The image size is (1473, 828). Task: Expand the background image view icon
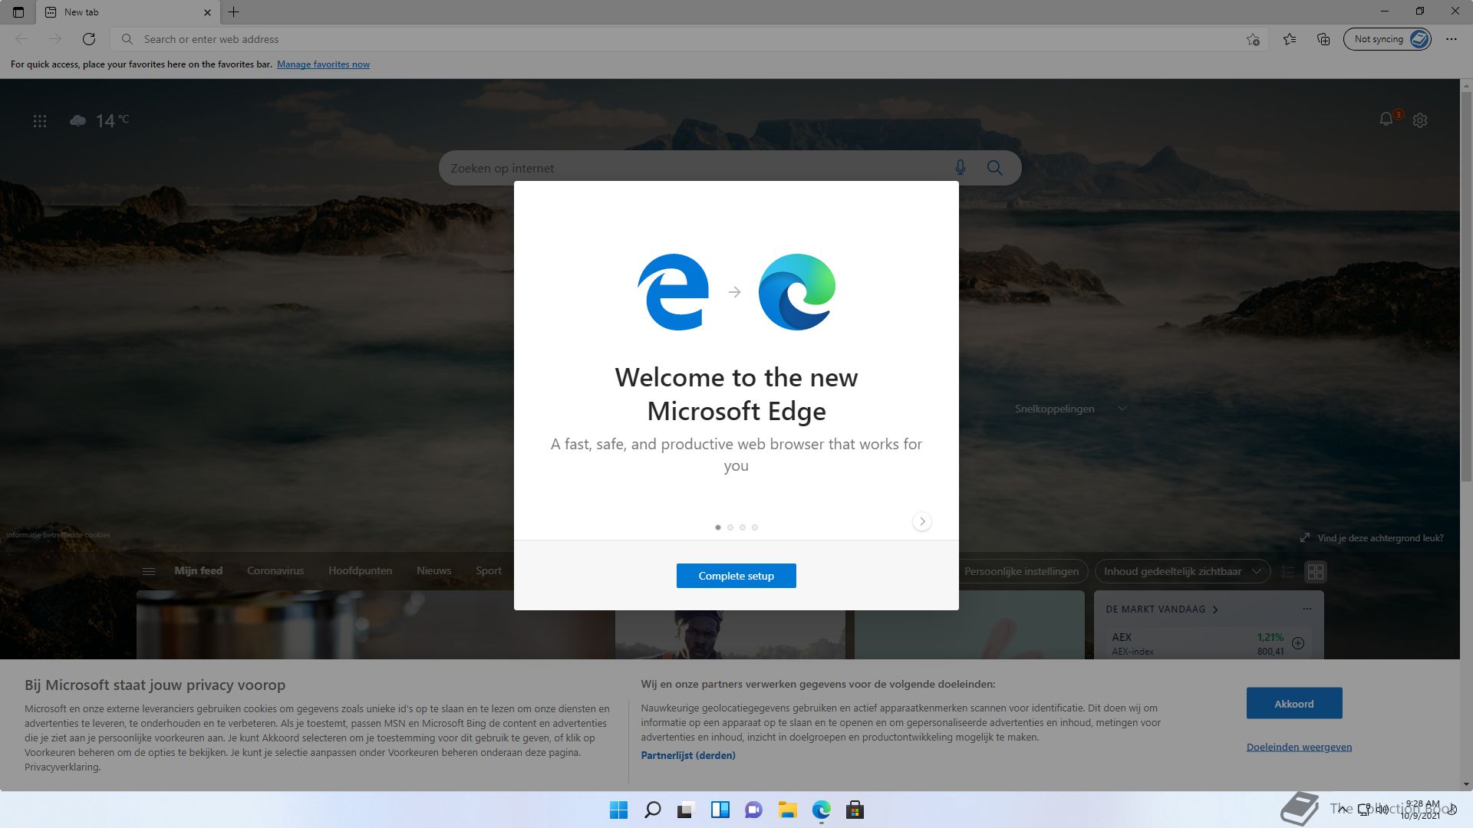1305,538
